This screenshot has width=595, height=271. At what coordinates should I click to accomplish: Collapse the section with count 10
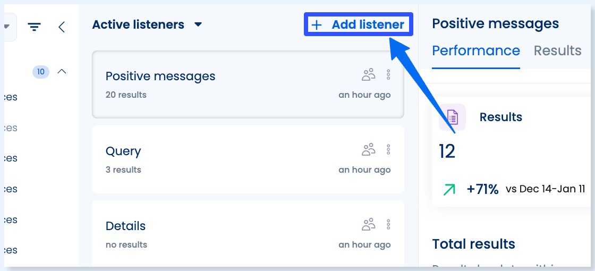[x=62, y=71]
